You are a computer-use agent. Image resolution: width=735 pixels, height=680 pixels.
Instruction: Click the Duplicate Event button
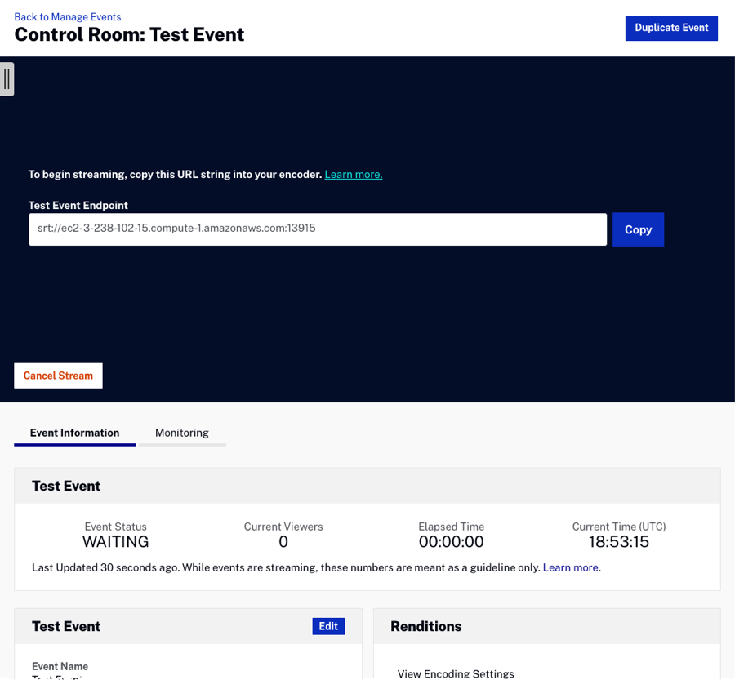tap(670, 28)
